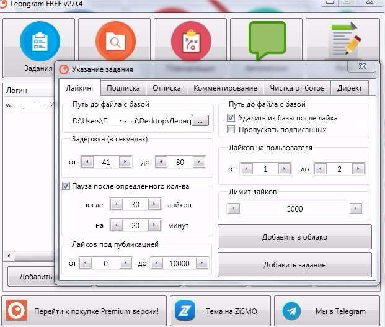The width and height of the screenshot is (385, 327).
Task: Click the orange folder search icon
Action: point(115,41)
